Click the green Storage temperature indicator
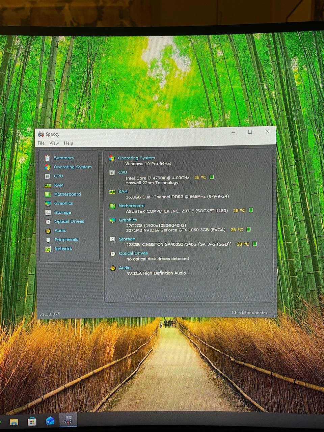Screen dimensions: 324x432 [x=255, y=244]
